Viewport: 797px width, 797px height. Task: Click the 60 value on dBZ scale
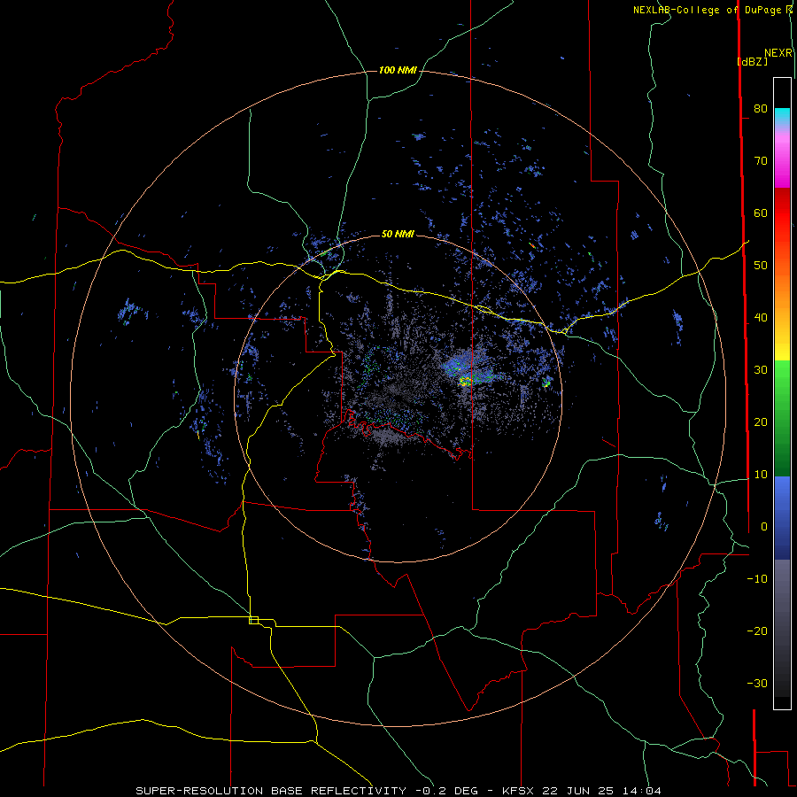click(x=761, y=213)
